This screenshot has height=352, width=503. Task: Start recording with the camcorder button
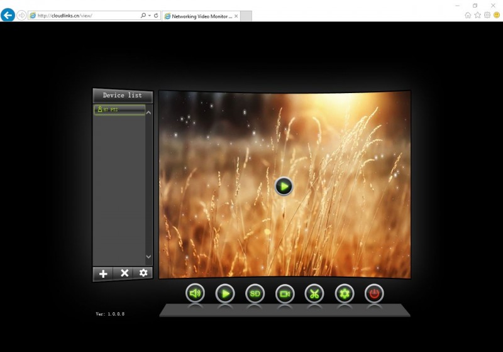(285, 293)
